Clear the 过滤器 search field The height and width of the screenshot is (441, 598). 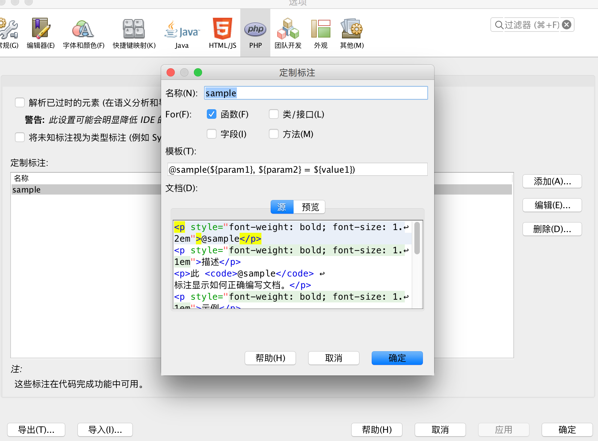click(567, 24)
